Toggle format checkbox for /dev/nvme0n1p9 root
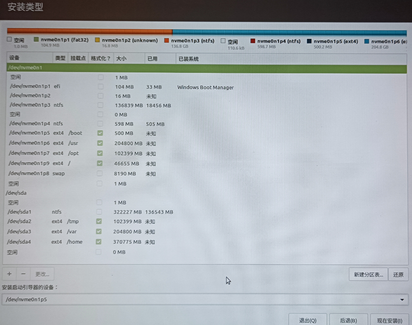The image size is (412, 325). click(x=100, y=163)
